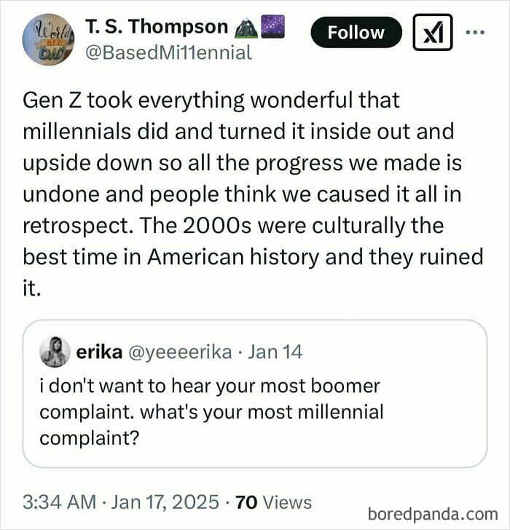Viewport: 510px width, 530px height.
Task: Click the Jan 14 date of quoted tweet
Action: 275,352
